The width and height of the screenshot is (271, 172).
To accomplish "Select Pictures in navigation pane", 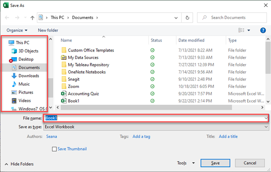I will click(26, 92).
